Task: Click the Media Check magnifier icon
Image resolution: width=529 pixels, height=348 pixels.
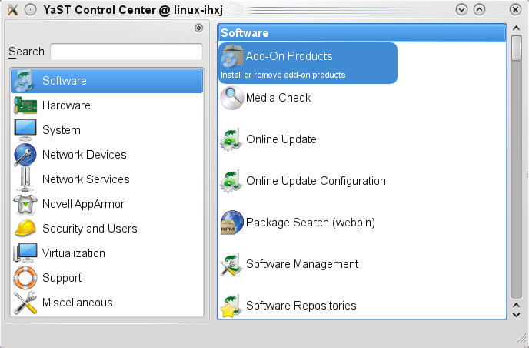Action: point(232,98)
